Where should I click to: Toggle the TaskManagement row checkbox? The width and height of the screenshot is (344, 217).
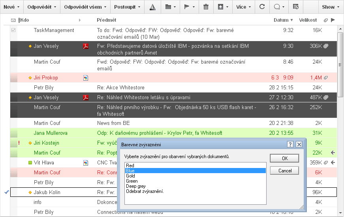(x=13, y=30)
